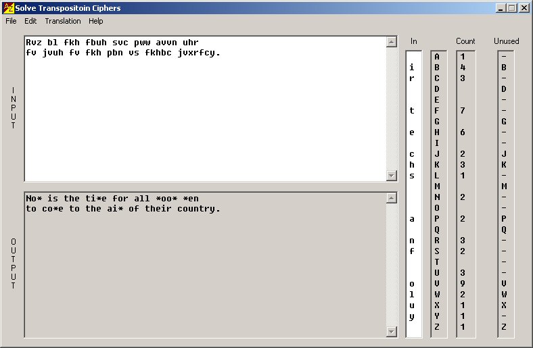
Task: Click unused letter P in the Unused column
Action: click(x=504, y=219)
